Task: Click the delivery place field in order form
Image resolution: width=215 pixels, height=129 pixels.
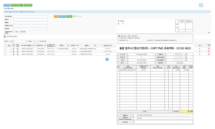Action: point(163,115)
